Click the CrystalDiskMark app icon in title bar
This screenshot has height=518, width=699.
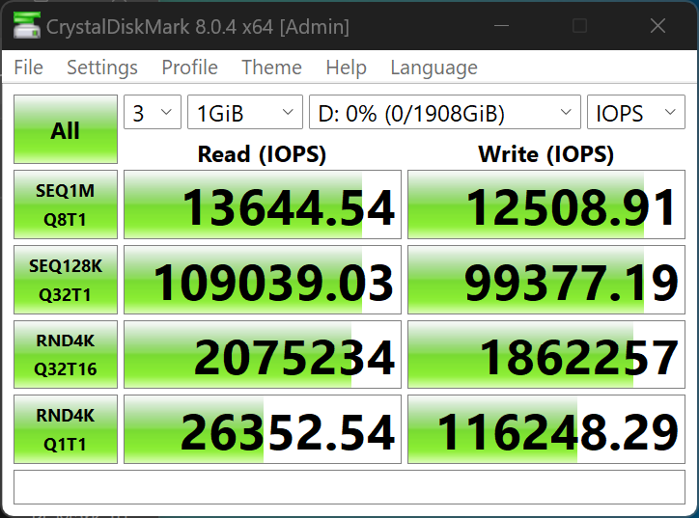[x=27, y=25]
